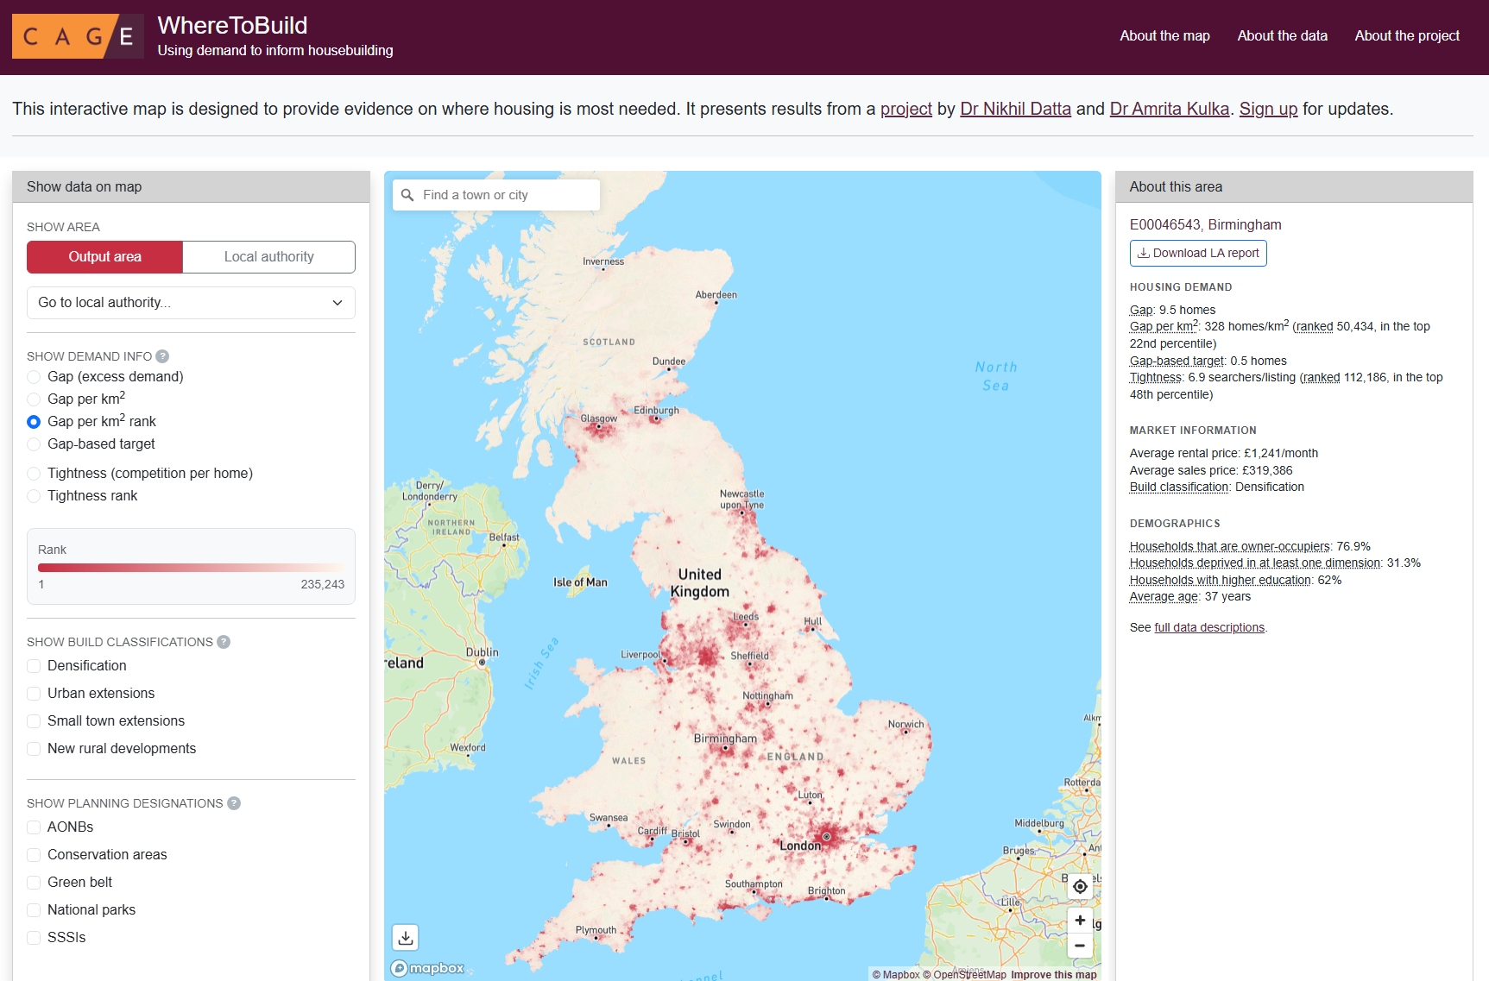Zoom out with the minus icon
Viewport: 1489px width, 981px height.
point(1080,946)
